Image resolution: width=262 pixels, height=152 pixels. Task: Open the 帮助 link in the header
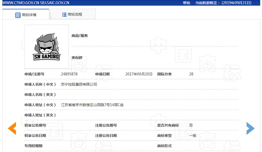point(187,3)
